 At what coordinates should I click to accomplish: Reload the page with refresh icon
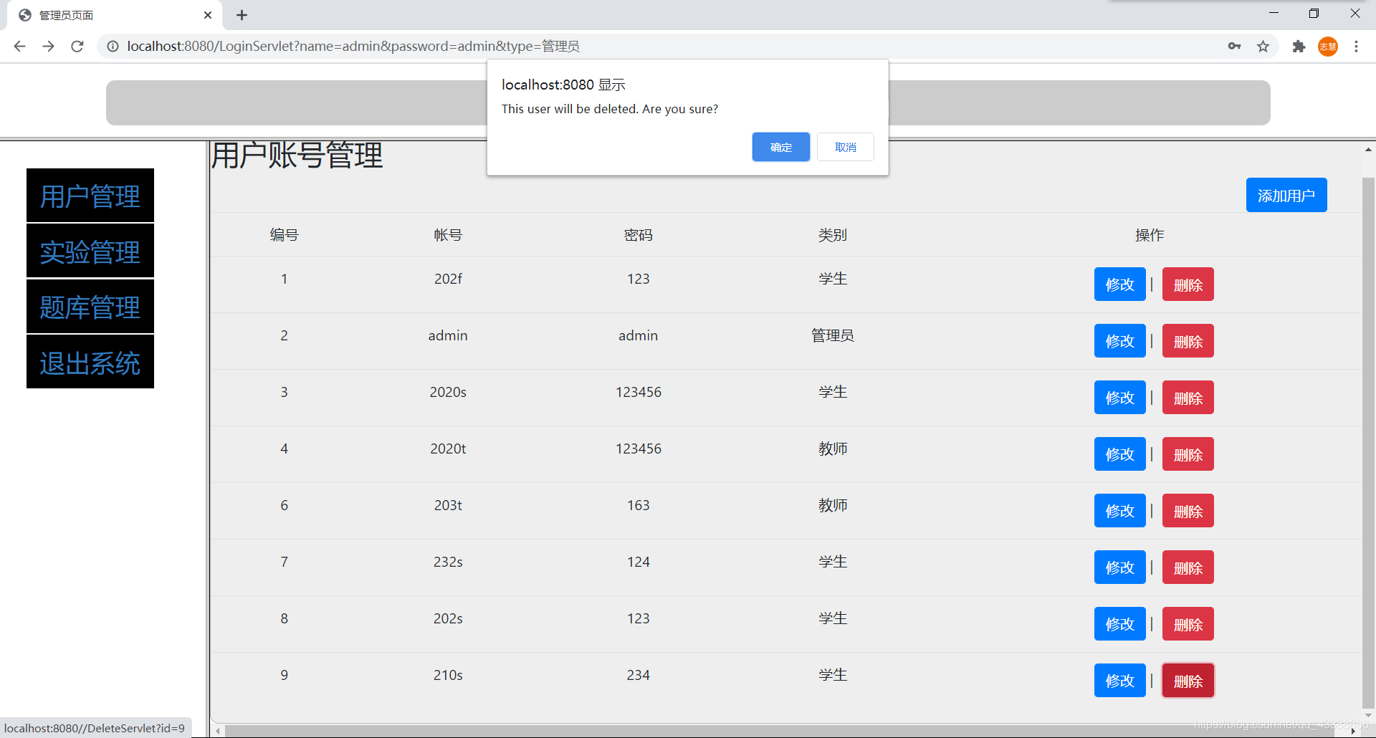77,47
